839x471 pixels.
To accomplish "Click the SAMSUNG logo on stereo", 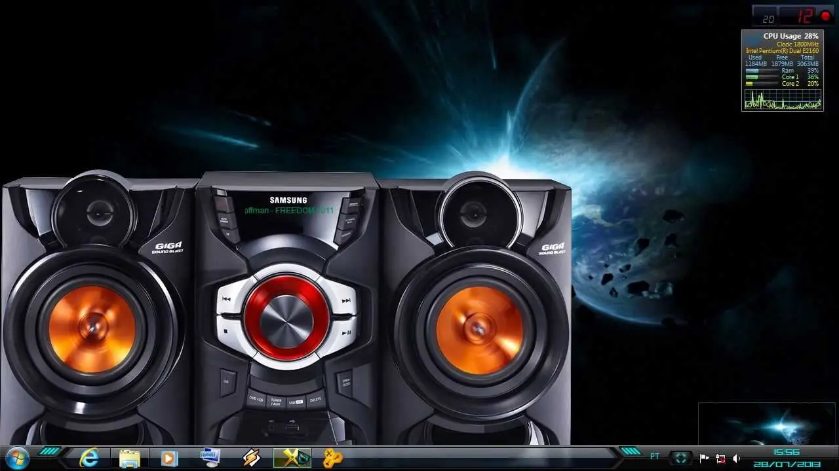I will [x=288, y=200].
